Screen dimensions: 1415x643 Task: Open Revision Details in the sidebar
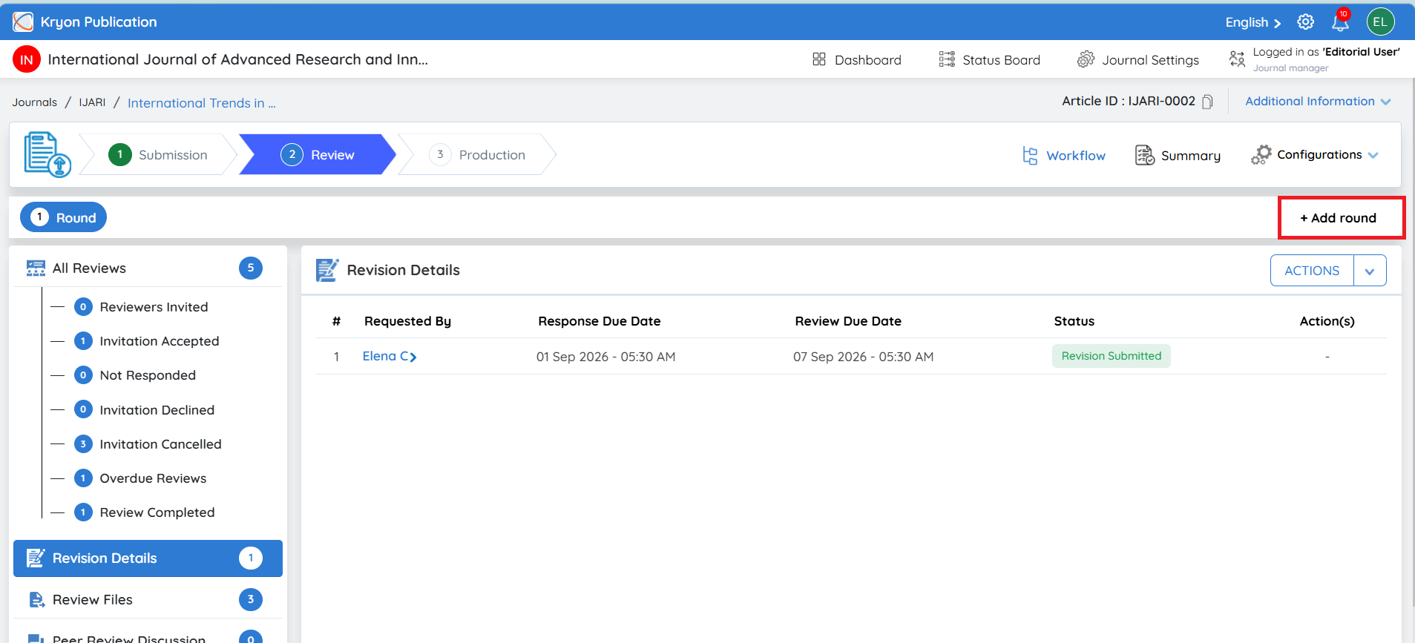coord(148,558)
